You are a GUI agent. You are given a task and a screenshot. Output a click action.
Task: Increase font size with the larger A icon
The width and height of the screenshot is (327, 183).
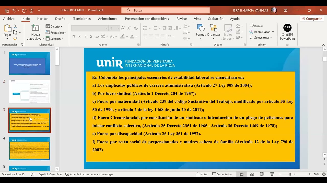coord(123,28)
